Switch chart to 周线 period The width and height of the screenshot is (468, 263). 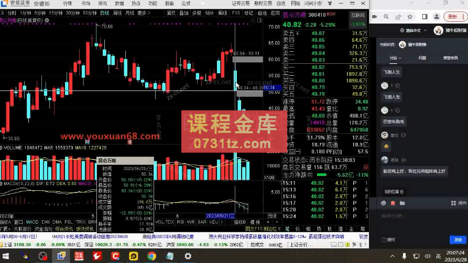click(x=117, y=13)
